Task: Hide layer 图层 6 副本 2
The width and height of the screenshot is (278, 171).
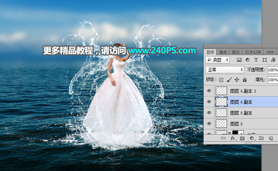Action: click(x=209, y=91)
